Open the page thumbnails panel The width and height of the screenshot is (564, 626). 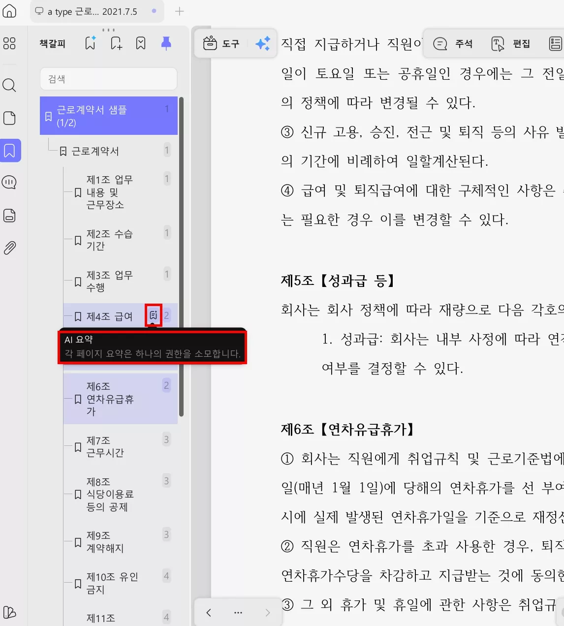(x=10, y=118)
